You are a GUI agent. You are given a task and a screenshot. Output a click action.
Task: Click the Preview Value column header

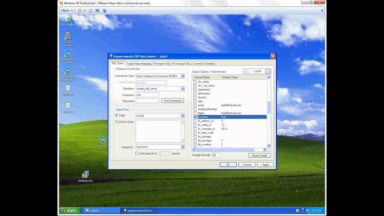point(243,77)
